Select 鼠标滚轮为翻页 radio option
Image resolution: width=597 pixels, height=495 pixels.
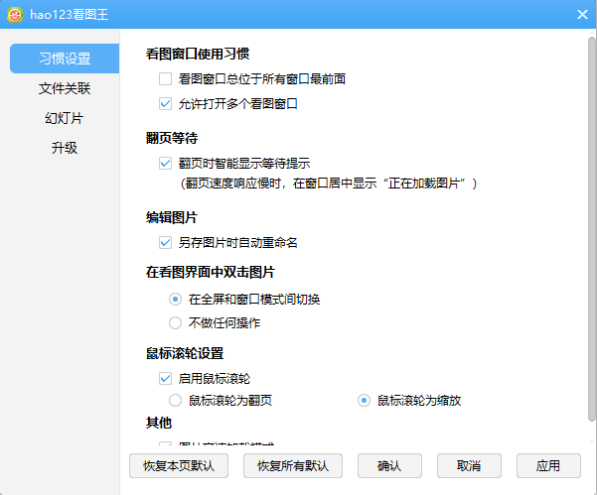click(x=175, y=401)
